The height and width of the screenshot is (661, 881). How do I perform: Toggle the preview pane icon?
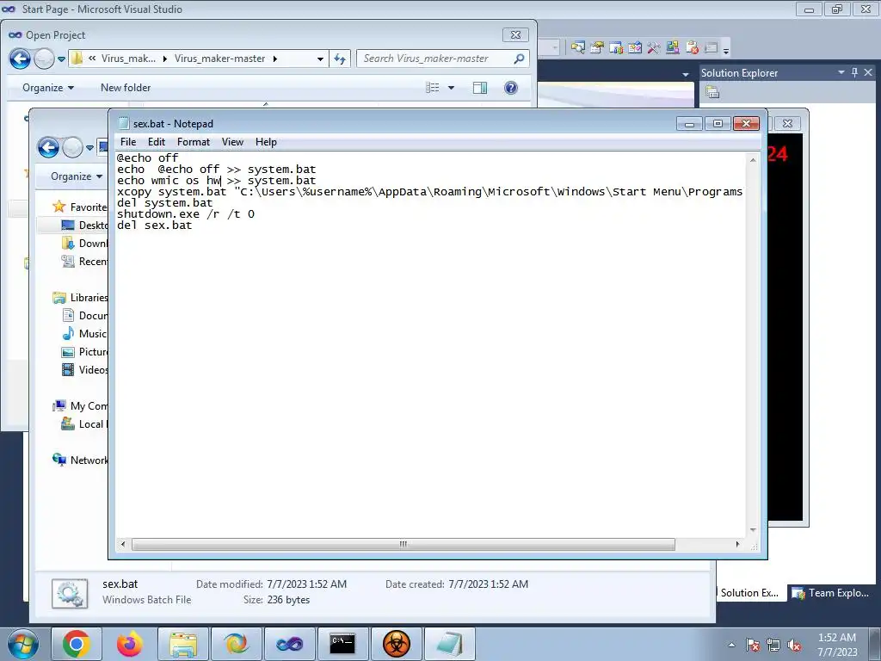tap(480, 88)
